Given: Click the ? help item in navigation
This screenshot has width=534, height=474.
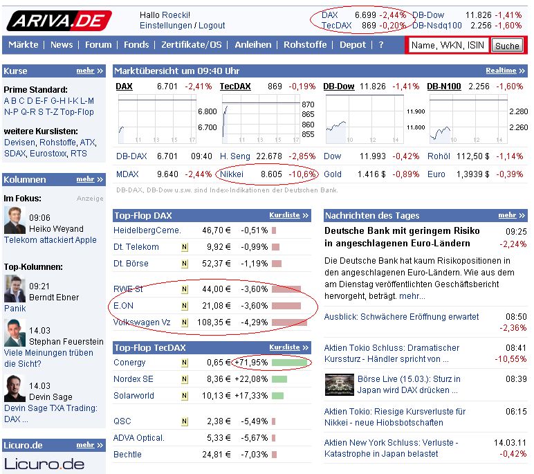Looking at the screenshot, I should point(381,45).
